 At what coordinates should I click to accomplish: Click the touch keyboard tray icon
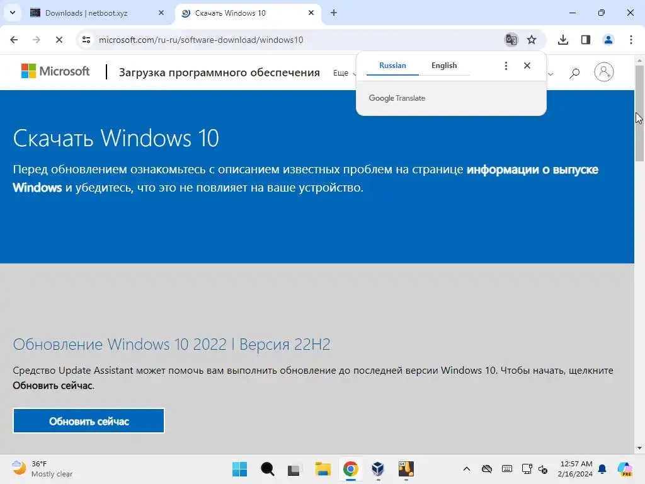click(507, 469)
